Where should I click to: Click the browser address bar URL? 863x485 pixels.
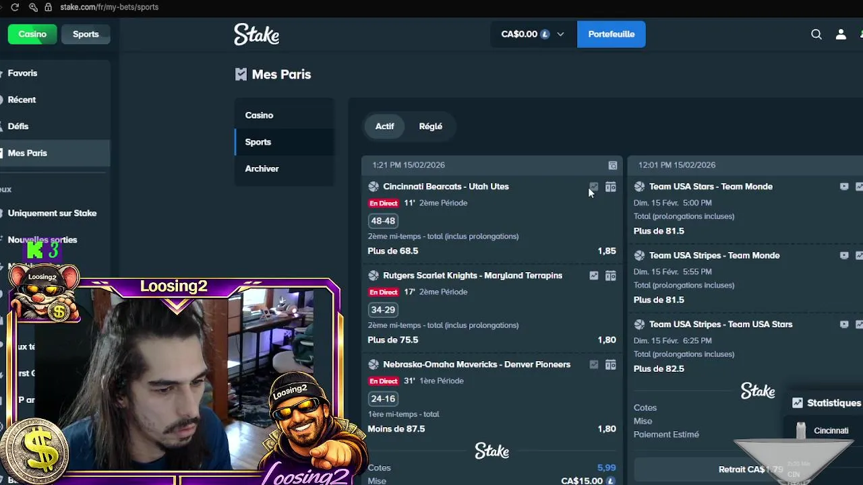109,7
